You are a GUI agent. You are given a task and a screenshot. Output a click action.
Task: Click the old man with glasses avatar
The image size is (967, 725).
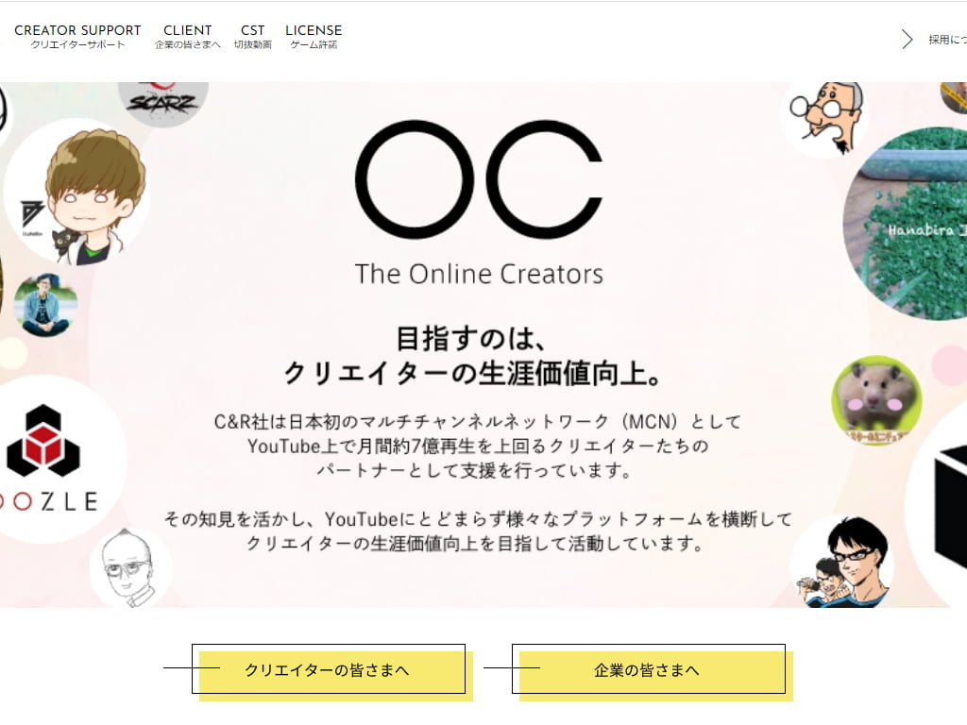click(824, 117)
